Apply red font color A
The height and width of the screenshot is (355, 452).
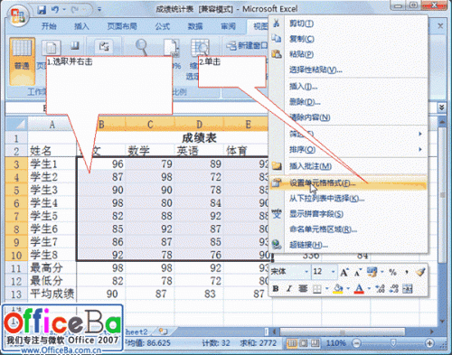[359, 289]
